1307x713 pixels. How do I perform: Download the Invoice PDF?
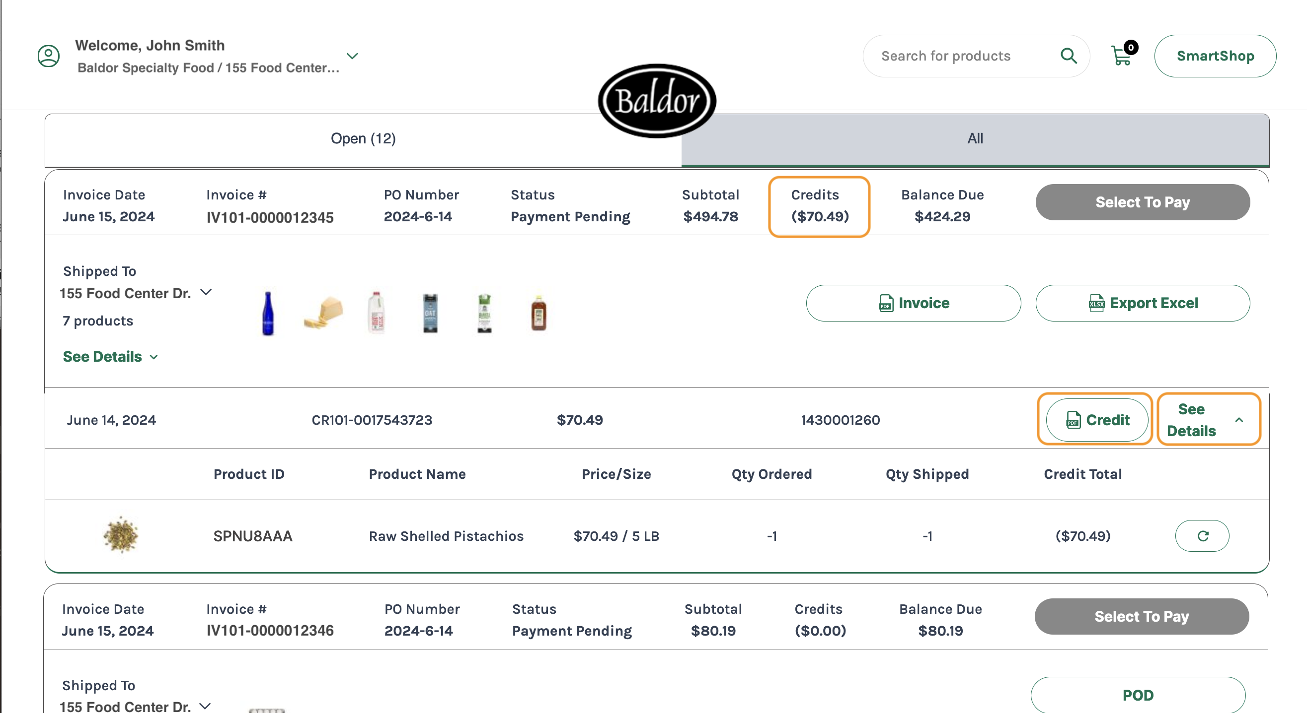[913, 303]
